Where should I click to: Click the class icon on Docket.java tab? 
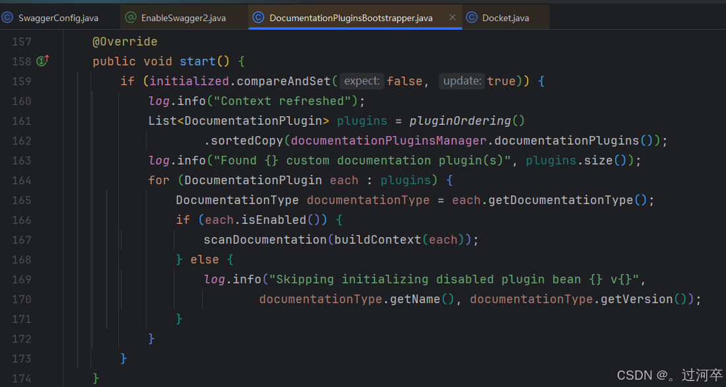pyautogui.click(x=471, y=17)
